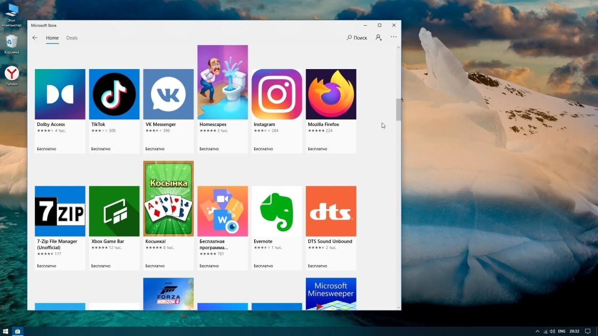Open the DTS Sound Unbound icon
The width and height of the screenshot is (598, 336).
click(x=331, y=211)
